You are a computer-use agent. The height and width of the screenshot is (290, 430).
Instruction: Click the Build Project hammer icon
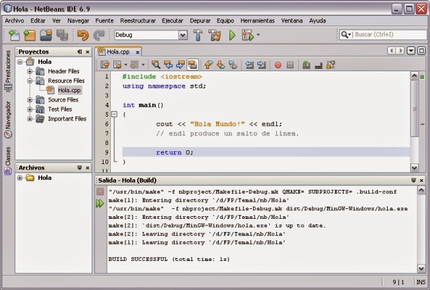pos(198,35)
